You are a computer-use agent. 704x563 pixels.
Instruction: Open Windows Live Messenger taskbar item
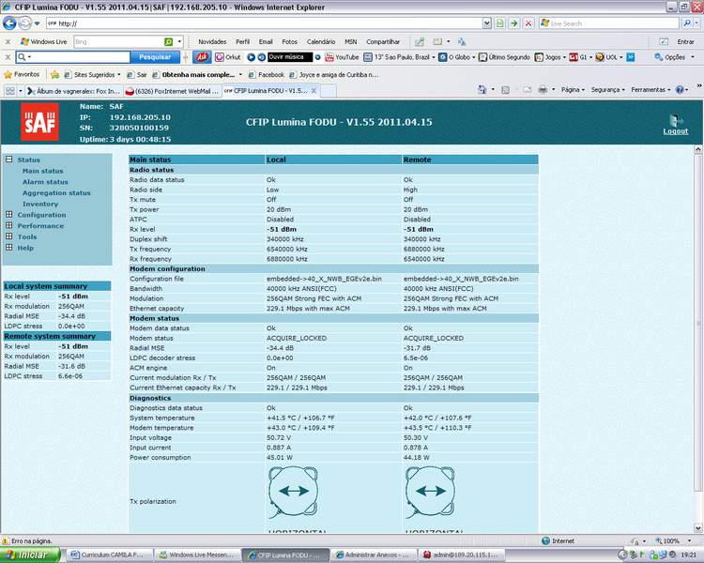click(196, 555)
